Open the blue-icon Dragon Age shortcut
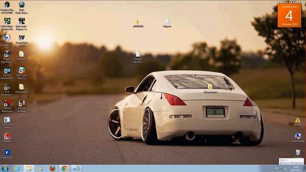 click(7, 154)
